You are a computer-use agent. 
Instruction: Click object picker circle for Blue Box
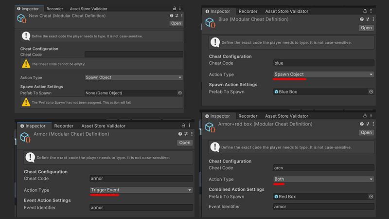tap(371, 91)
